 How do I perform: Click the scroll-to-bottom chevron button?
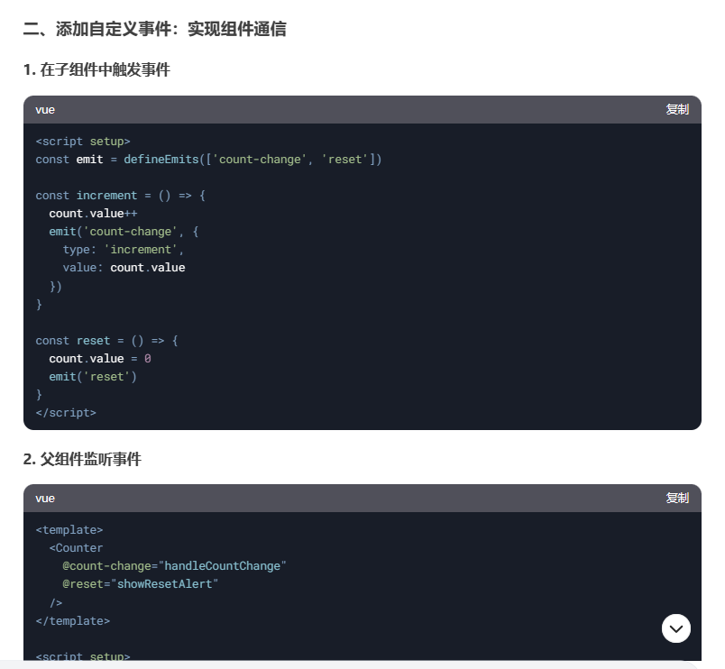[x=676, y=628]
